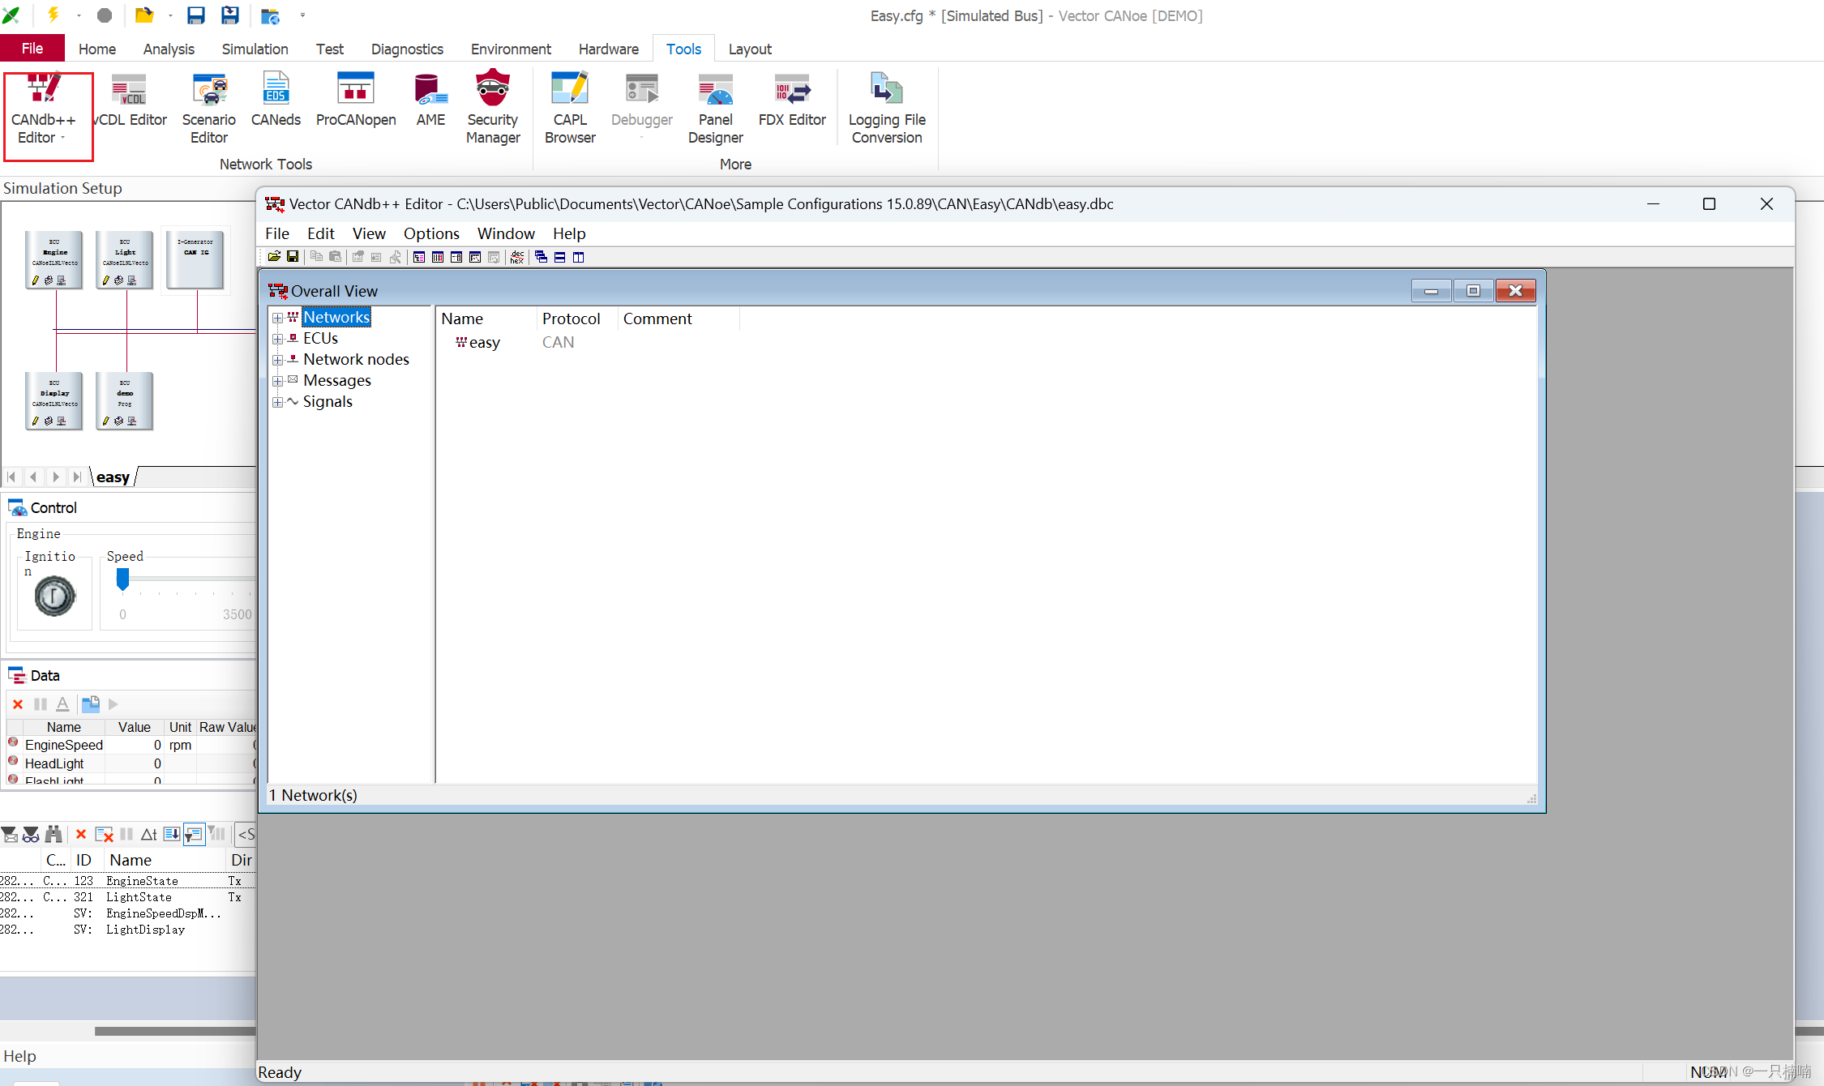
Task: Toggle the highlighted filter view button in the Trace toolbar
Action: click(194, 834)
